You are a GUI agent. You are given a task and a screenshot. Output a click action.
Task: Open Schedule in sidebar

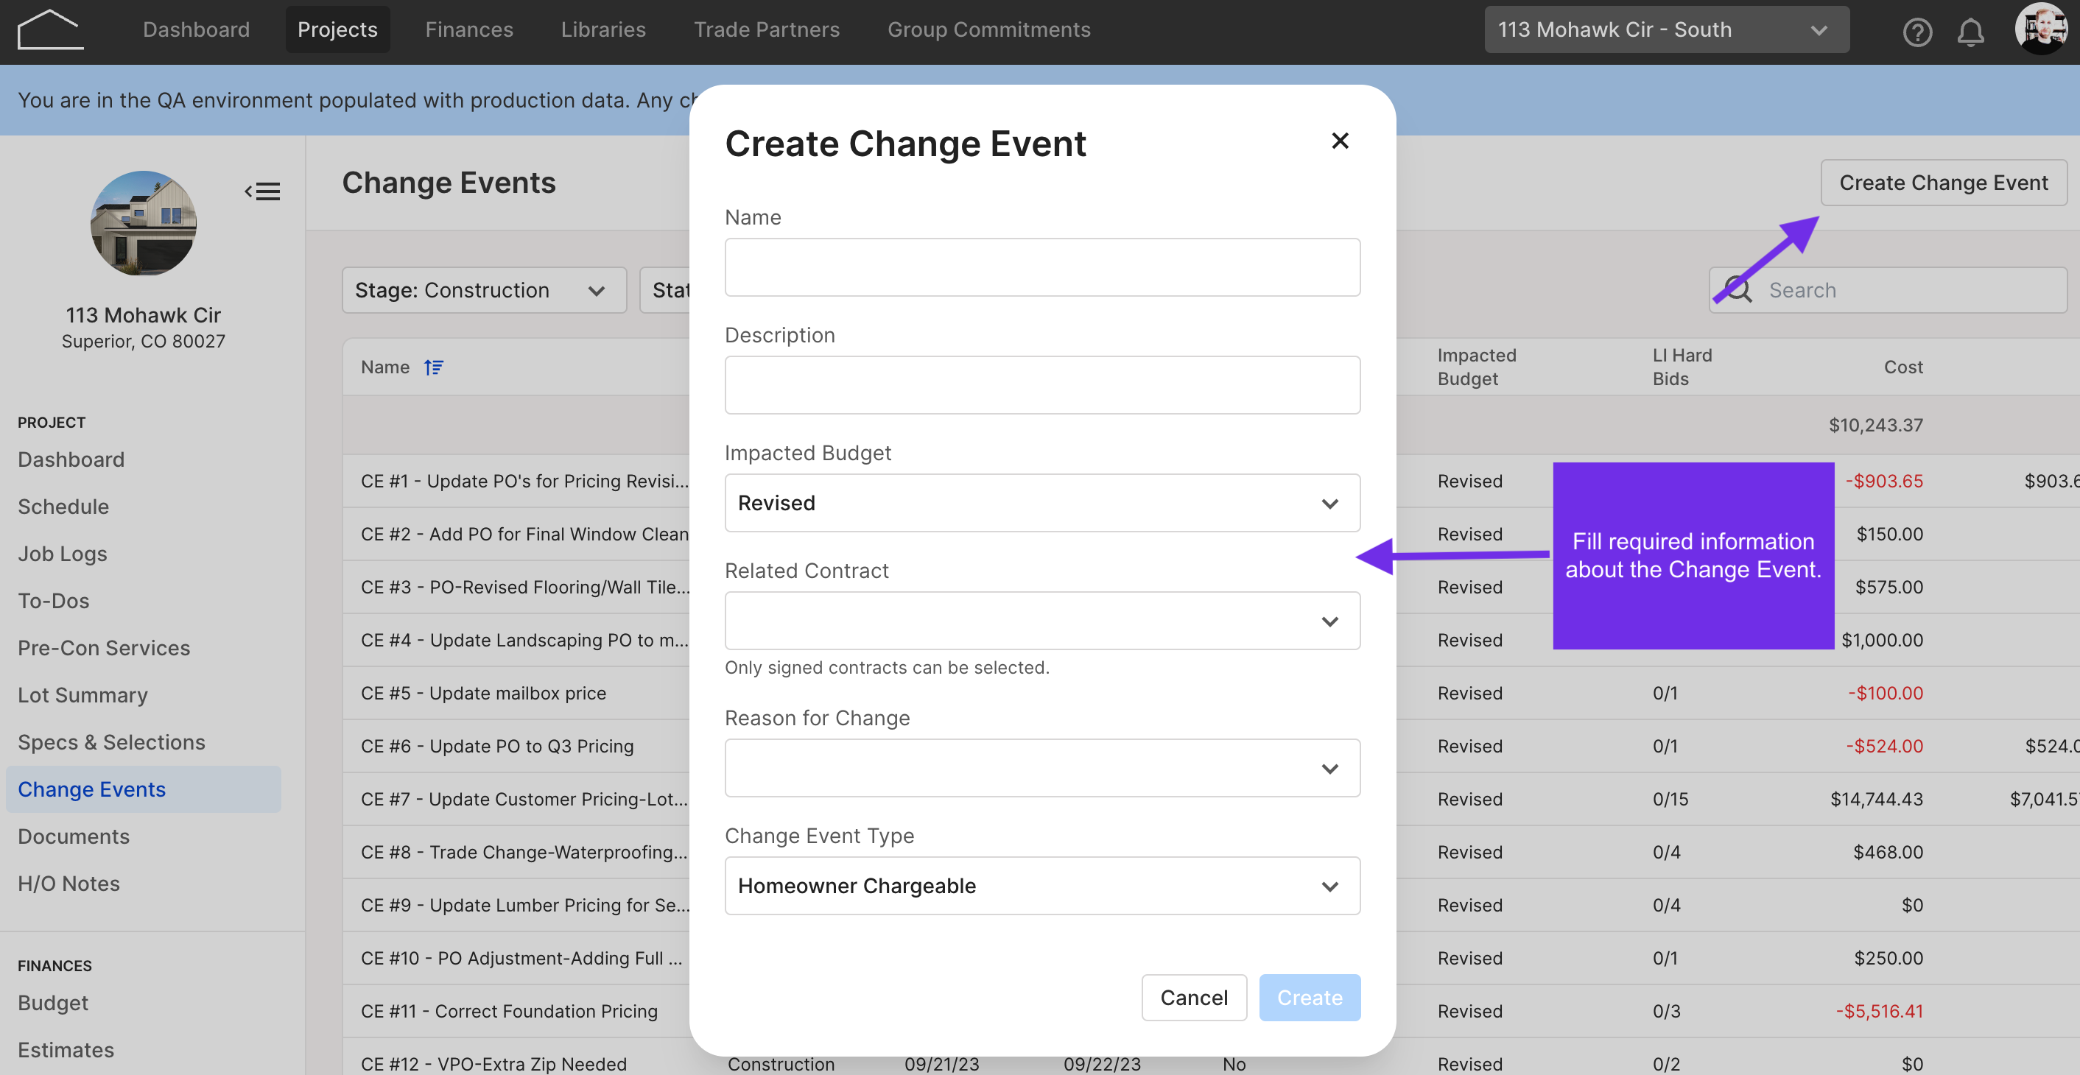(x=63, y=507)
